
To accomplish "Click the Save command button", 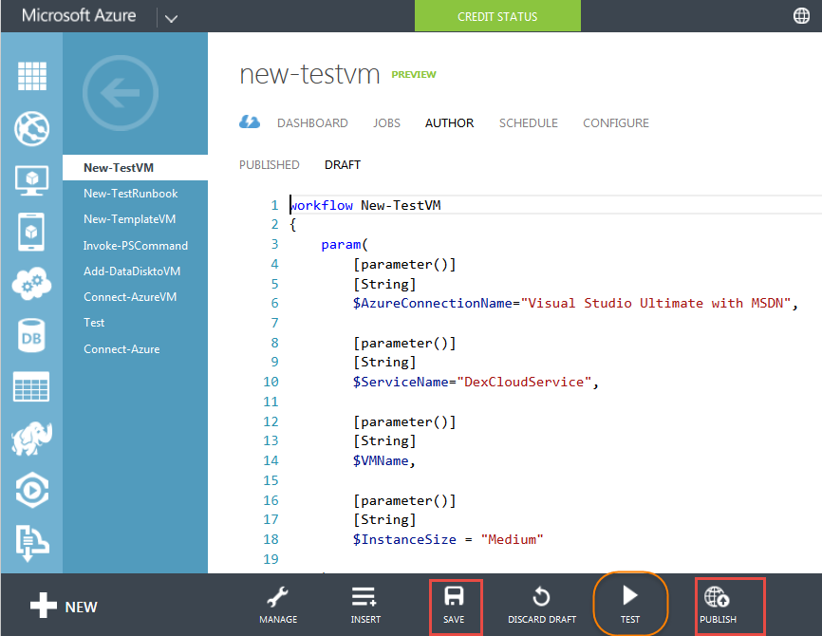I will [454, 605].
